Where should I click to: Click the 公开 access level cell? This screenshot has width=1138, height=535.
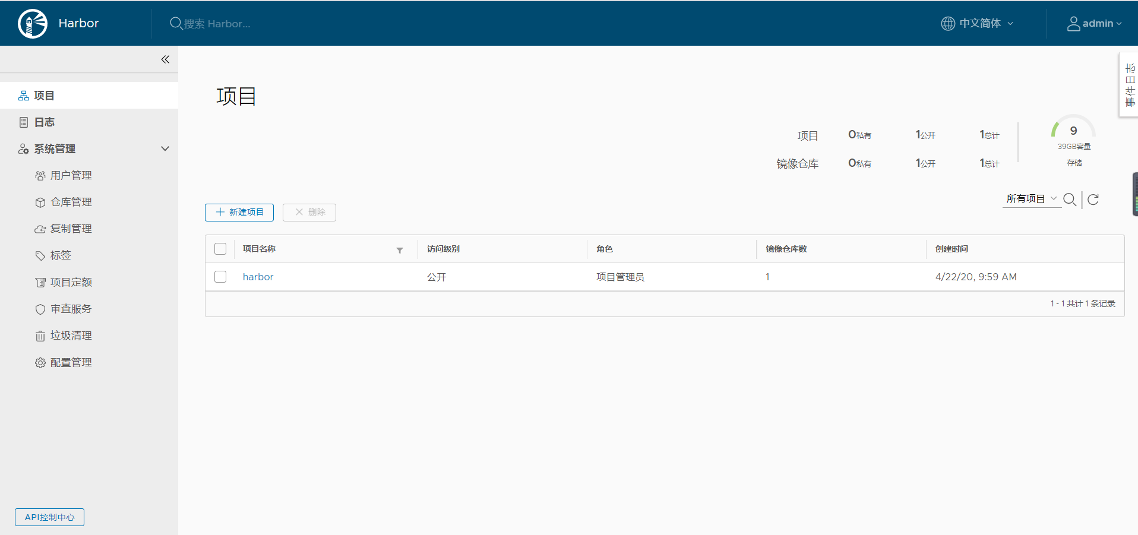(x=437, y=277)
